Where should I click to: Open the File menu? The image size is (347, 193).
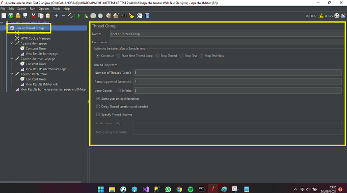[3, 9]
